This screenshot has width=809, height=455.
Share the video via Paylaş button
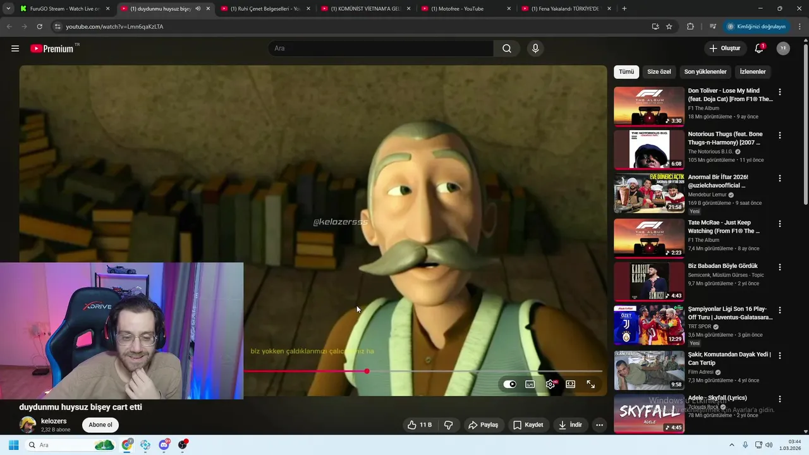point(483,425)
